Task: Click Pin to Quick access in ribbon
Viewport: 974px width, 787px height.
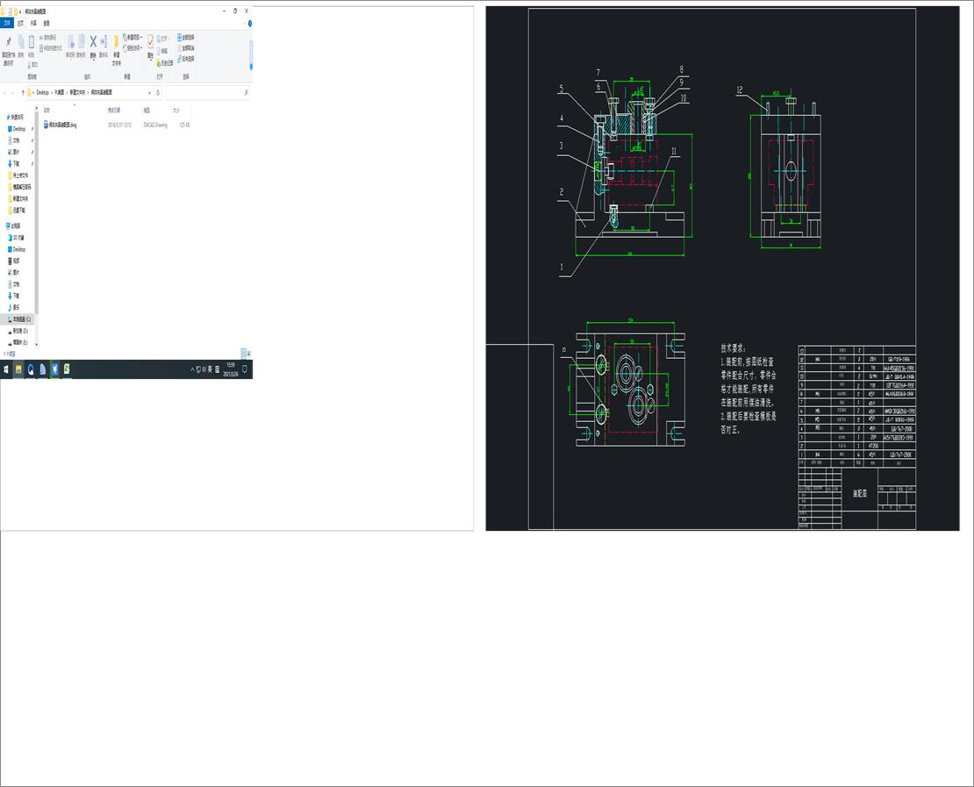Action: point(8,50)
